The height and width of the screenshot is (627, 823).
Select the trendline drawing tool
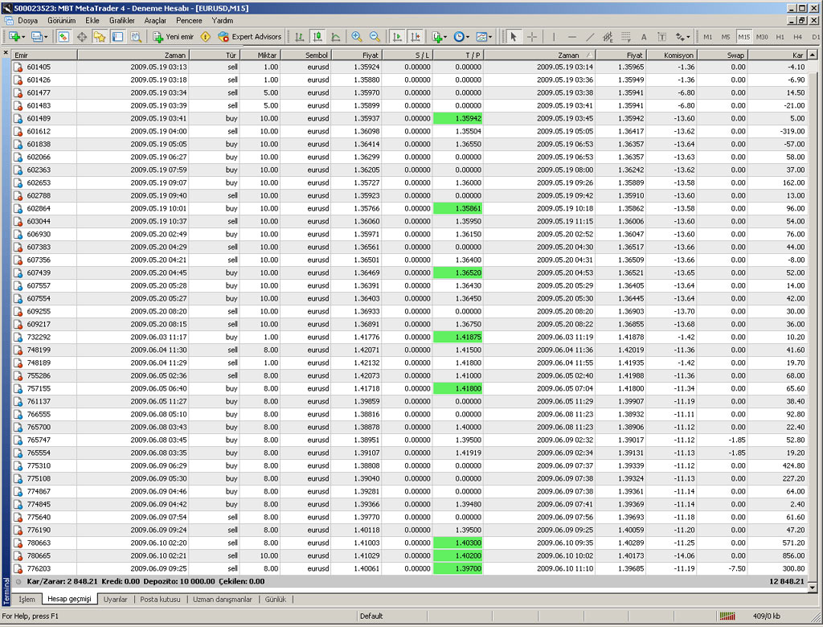click(590, 37)
